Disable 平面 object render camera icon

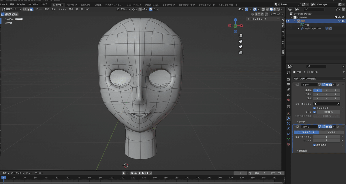[343, 21]
